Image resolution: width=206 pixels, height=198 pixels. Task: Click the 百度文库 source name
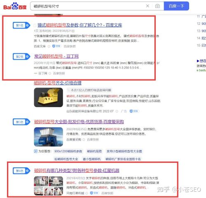pos(40,46)
